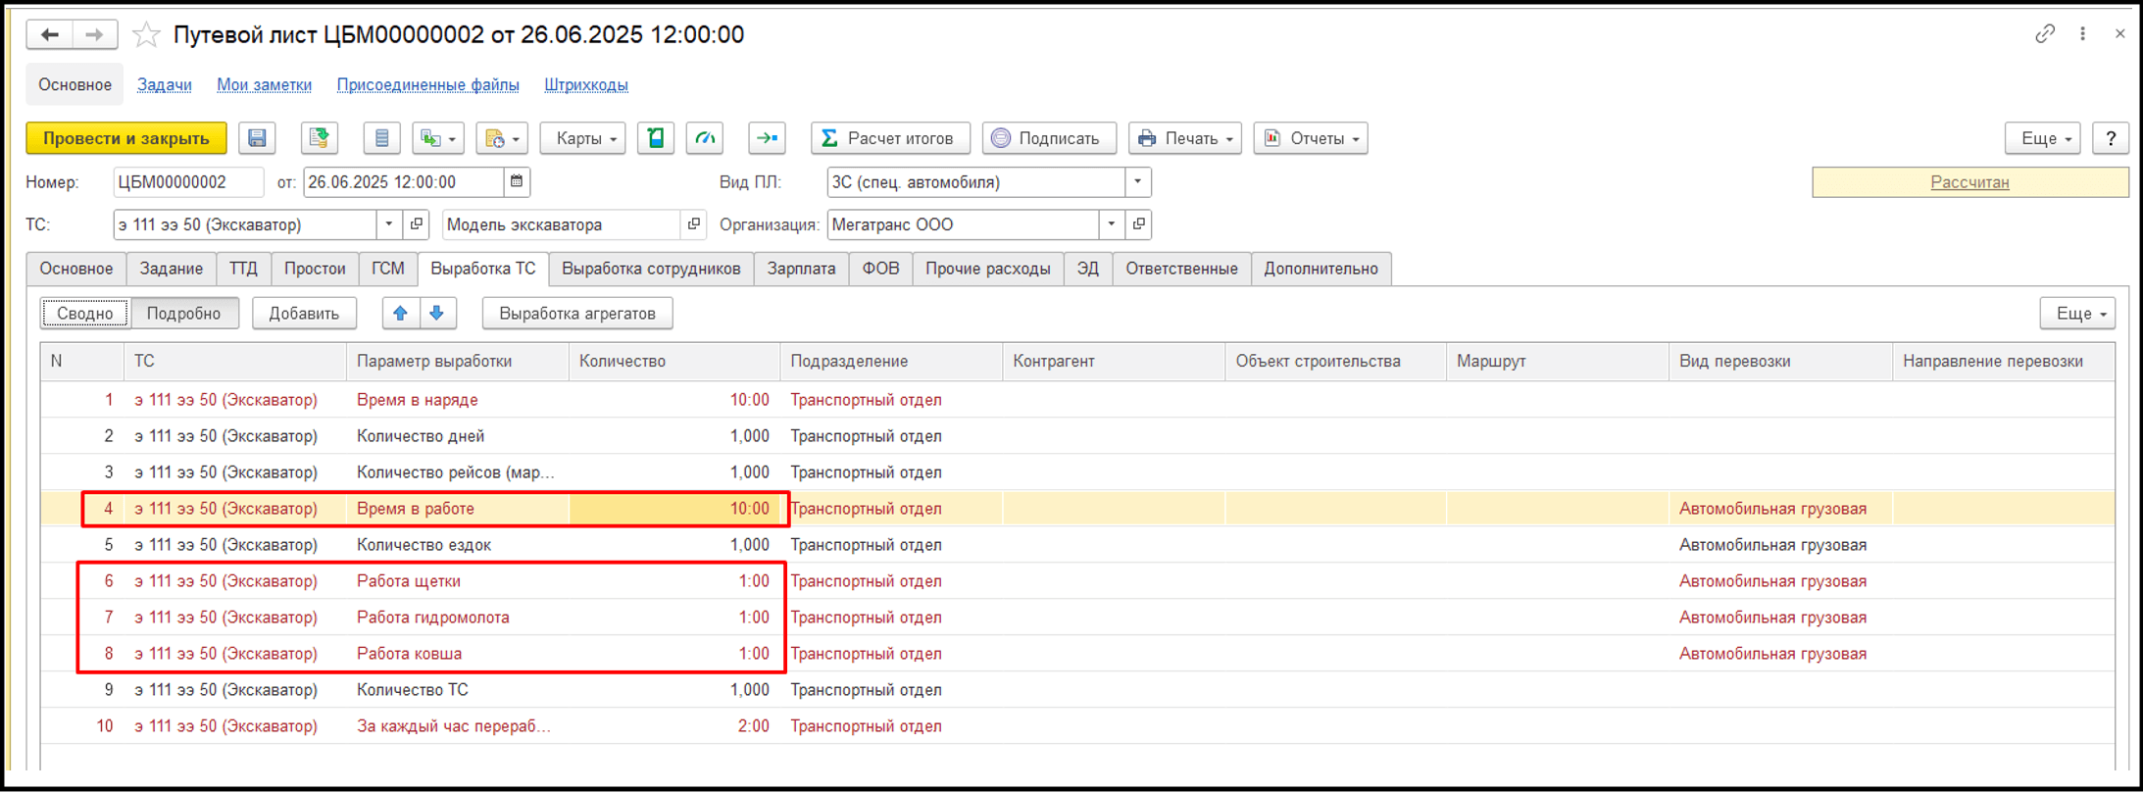Expand the Вид ПЛ dropdown list
This screenshot has height=792, width=2143.
[x=1137, y=181]
